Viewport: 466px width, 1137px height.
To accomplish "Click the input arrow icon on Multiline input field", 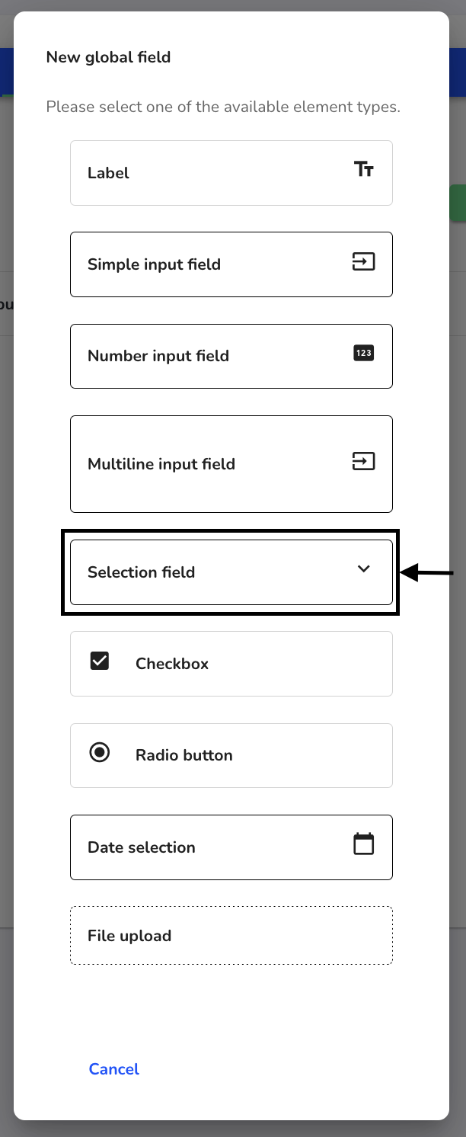I will 364,461.
